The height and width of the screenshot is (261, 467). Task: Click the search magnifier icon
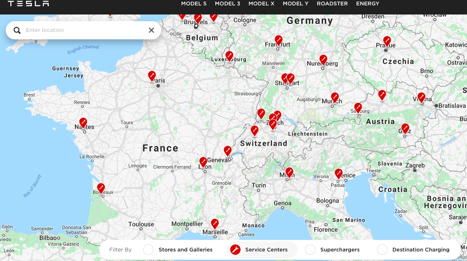tap(17, 30)
